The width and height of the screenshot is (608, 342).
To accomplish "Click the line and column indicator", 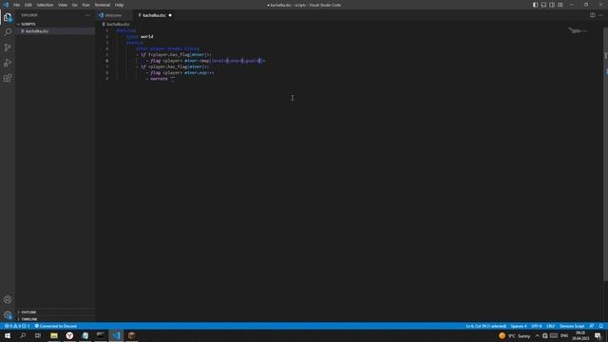I will (x=485, y=326).
